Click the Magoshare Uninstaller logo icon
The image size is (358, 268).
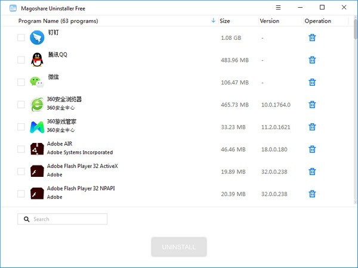tap(13, 8)
